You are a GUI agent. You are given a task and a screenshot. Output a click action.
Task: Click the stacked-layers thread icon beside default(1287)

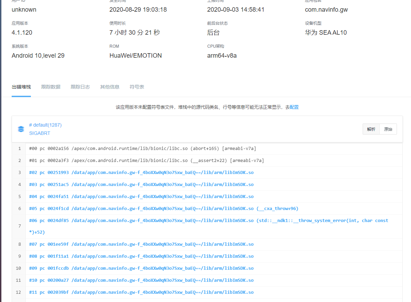(x=21, y=129)
